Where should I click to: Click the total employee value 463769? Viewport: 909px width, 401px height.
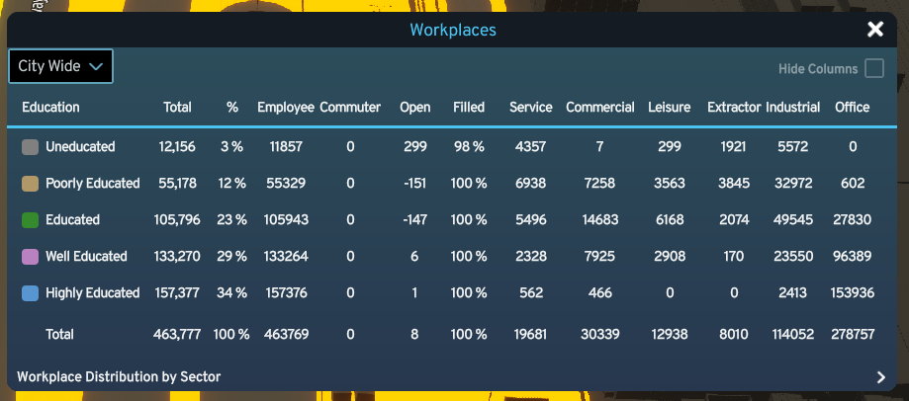click(x=286, y=335)
